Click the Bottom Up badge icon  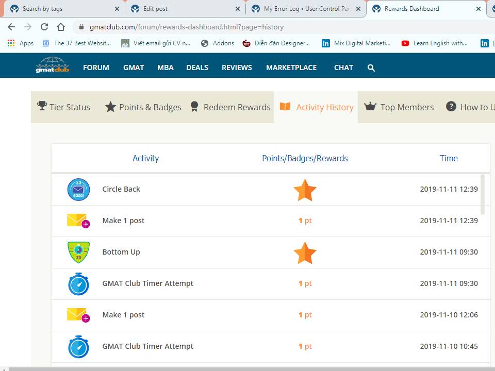point(78,252)
